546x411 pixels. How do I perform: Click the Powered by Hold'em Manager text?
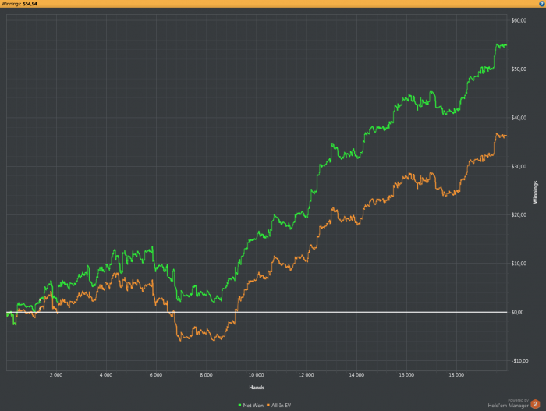point(508,403)
